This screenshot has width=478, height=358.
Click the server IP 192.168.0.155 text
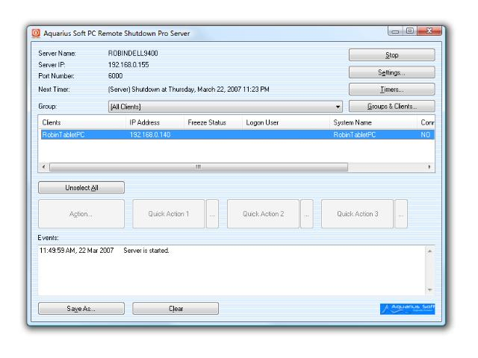point(128,65)
